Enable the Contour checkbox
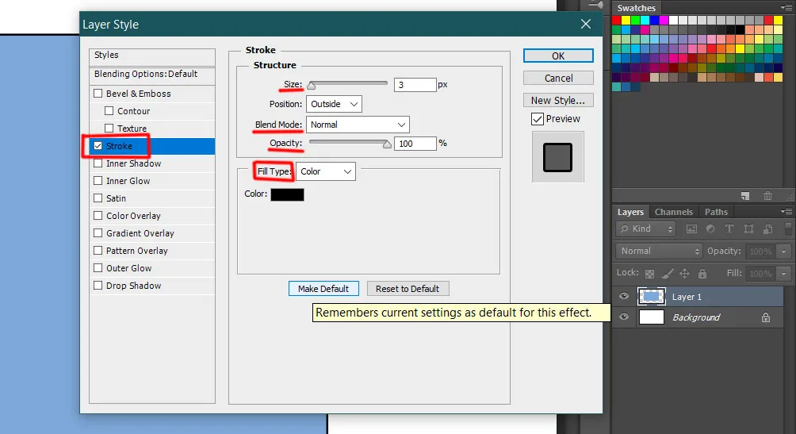Image resolution: width=796 pixels, height=434 pixels. coord(109,111)
